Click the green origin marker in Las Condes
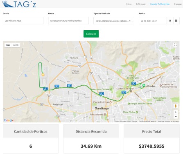183x155 pixels. [x=144, y=85]
